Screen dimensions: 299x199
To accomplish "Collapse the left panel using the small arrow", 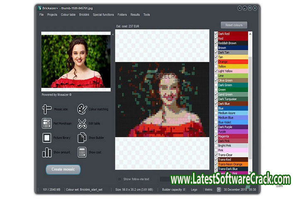I will pyautogui.click(x=113, y=35).
